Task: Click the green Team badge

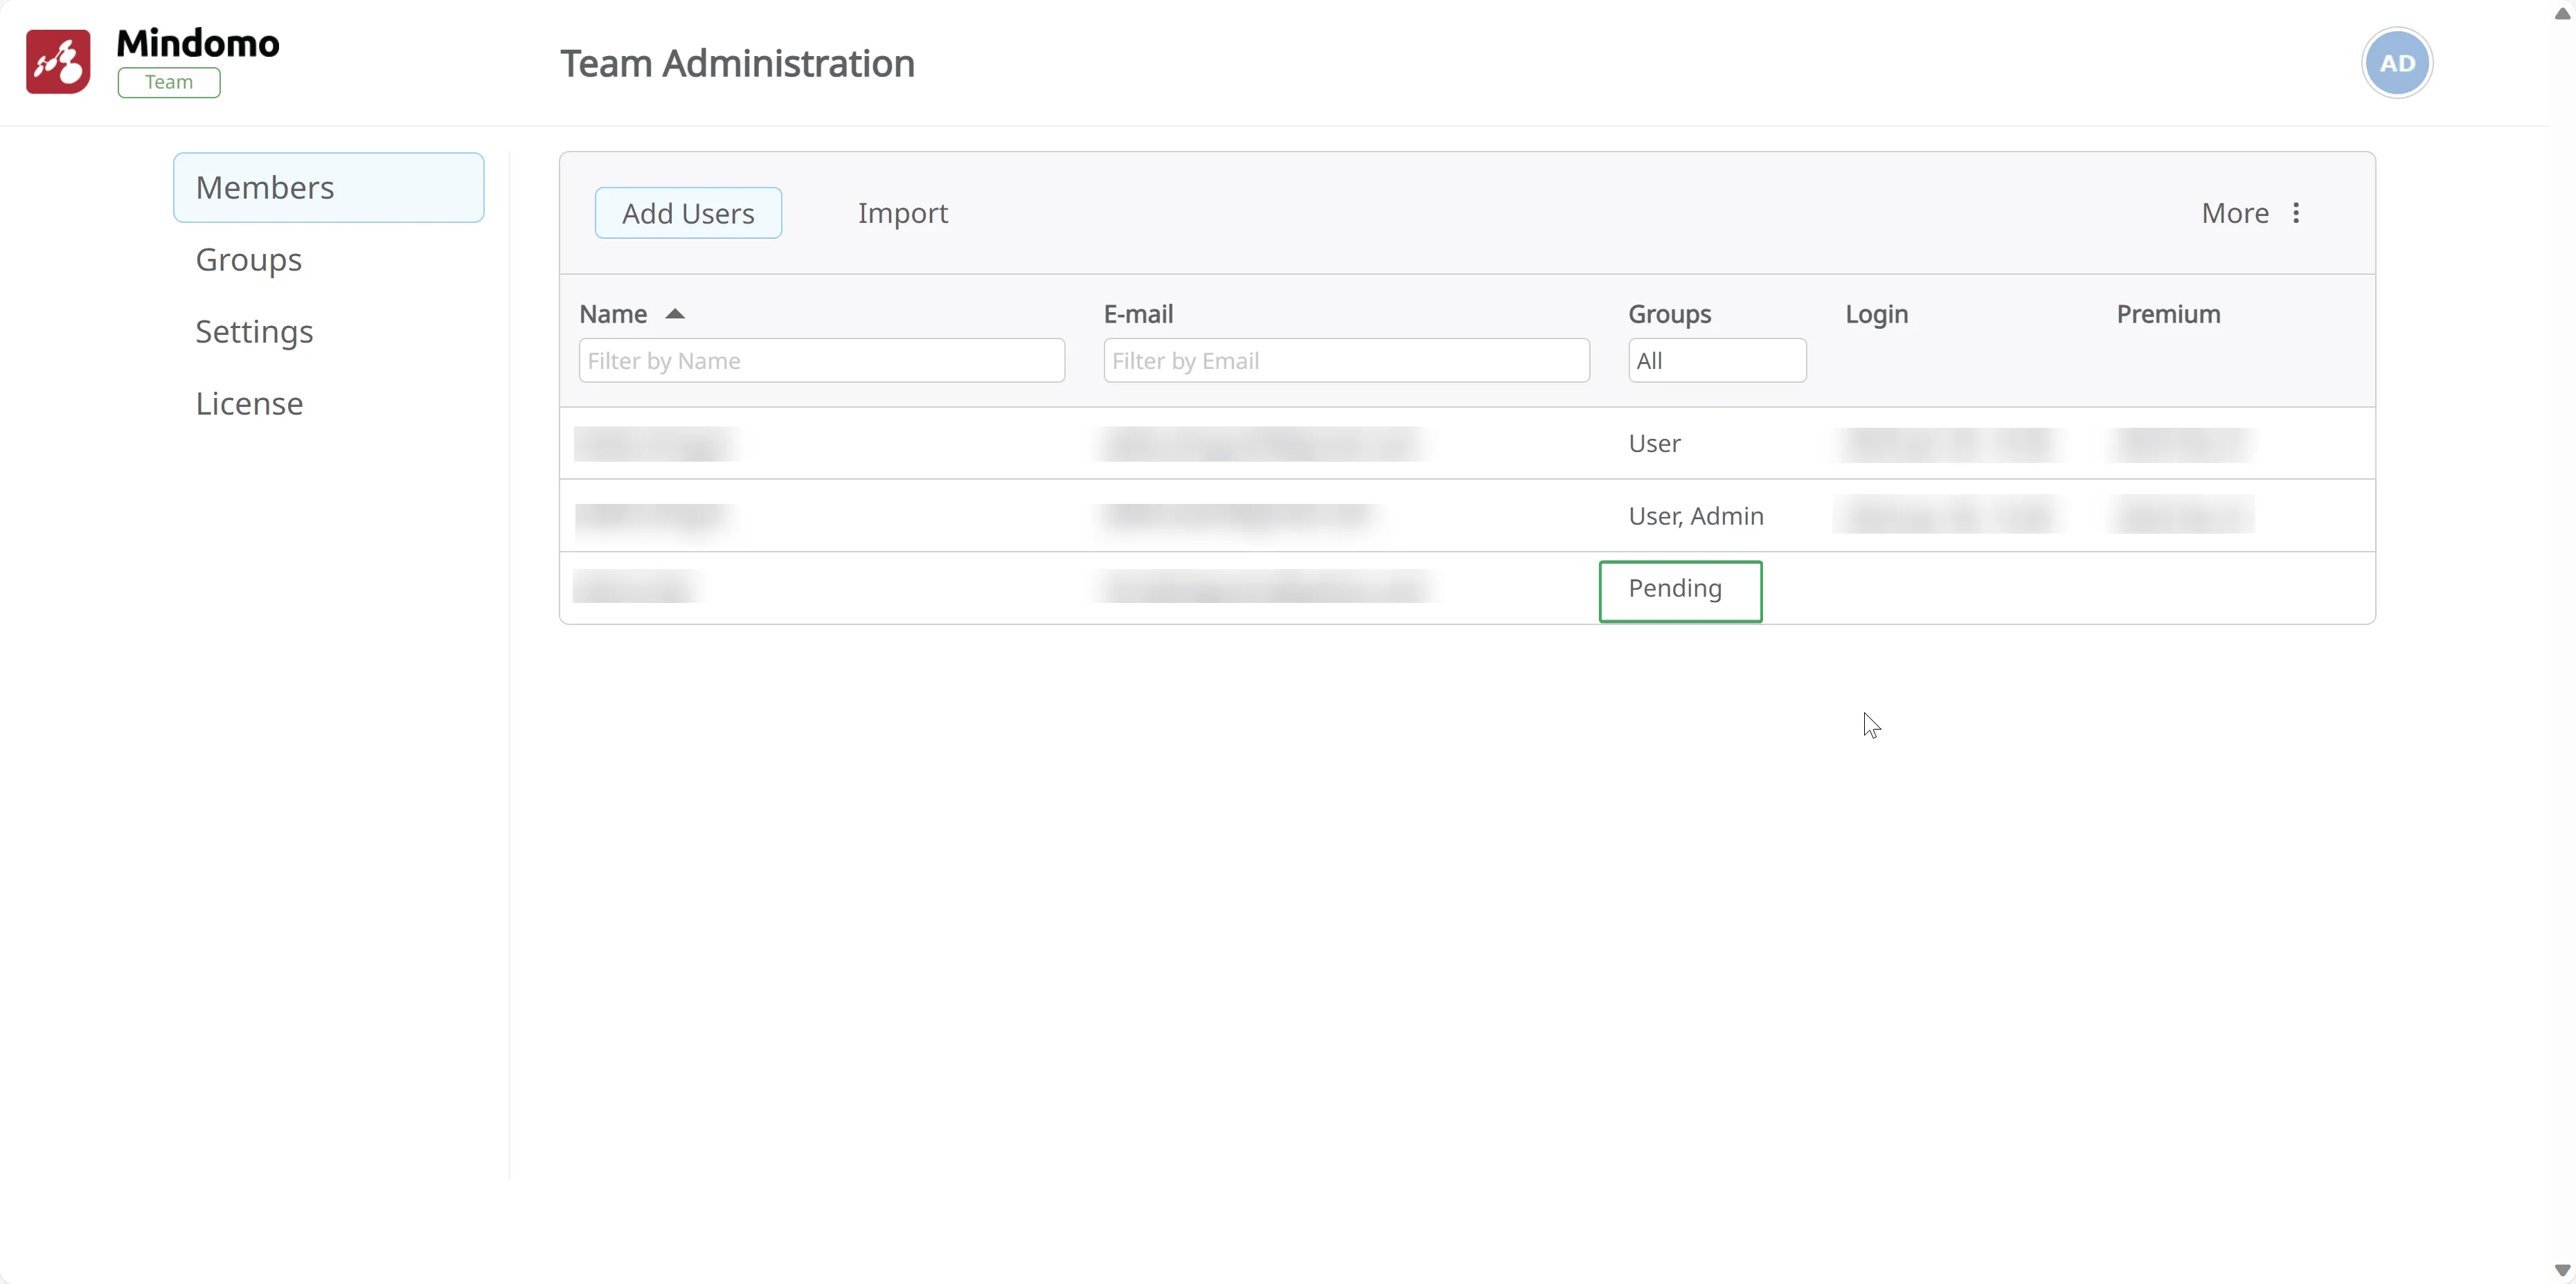Action: pyautogui.click(x=169, y=82)
